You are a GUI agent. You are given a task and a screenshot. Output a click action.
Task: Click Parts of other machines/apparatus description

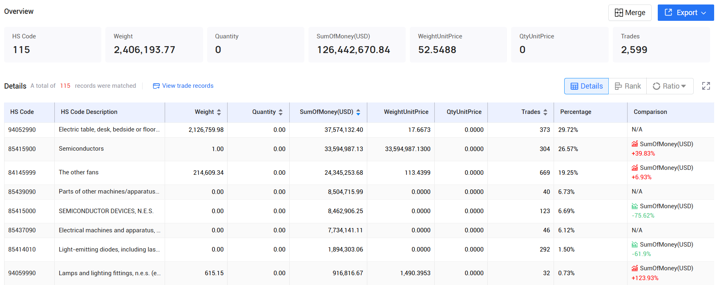109,191
